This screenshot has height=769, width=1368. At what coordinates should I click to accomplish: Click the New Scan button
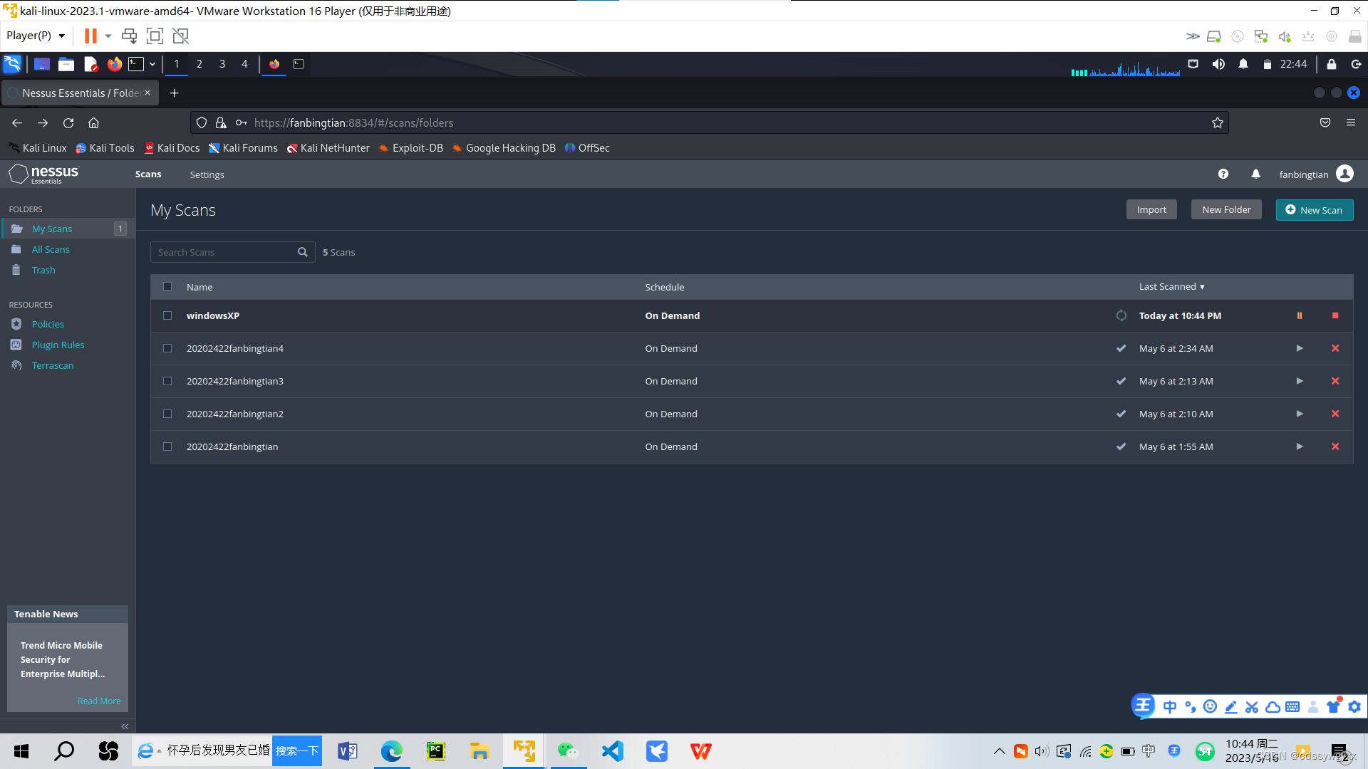coord(1314,210)
